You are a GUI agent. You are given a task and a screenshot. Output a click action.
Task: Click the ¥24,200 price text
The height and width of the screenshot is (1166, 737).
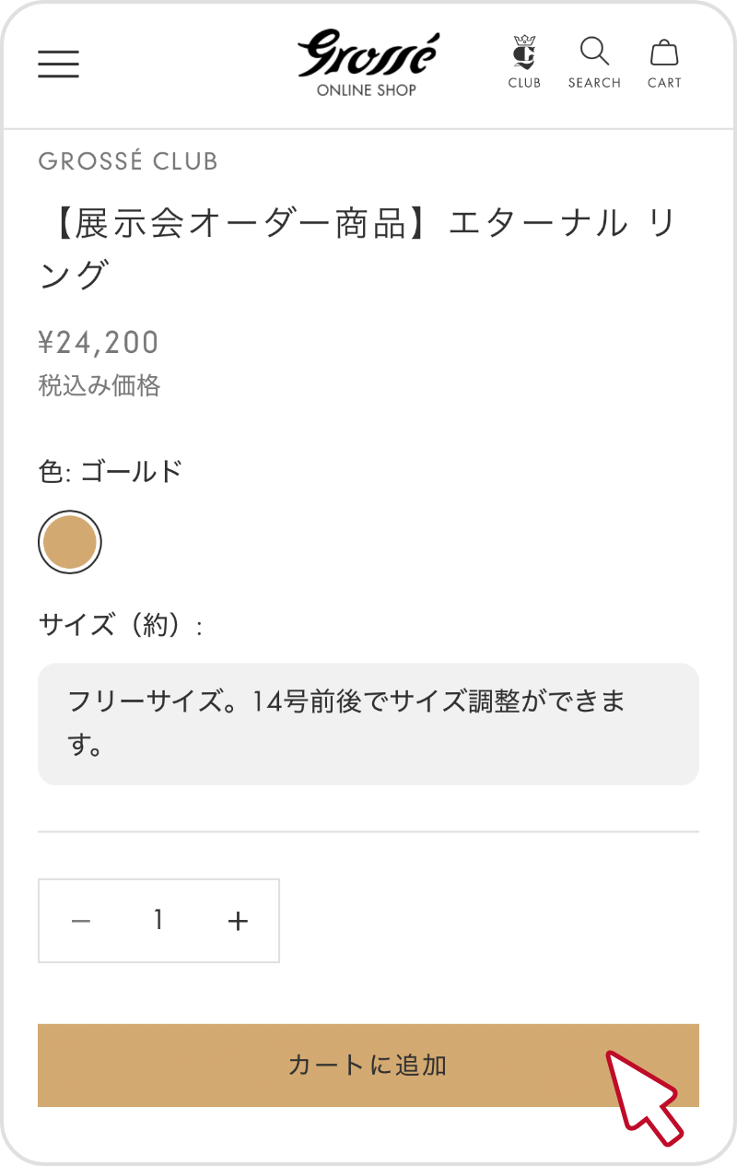tap(99, 343)
